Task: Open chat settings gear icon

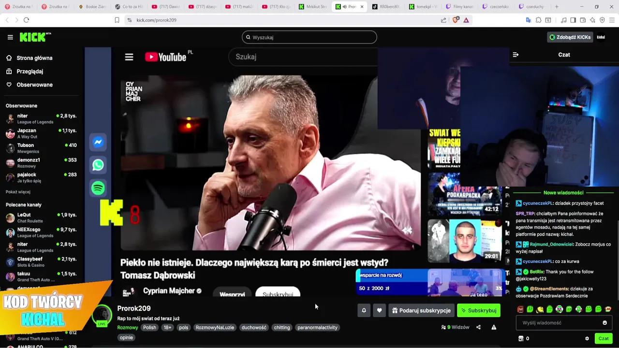Action: pos(587,338)
